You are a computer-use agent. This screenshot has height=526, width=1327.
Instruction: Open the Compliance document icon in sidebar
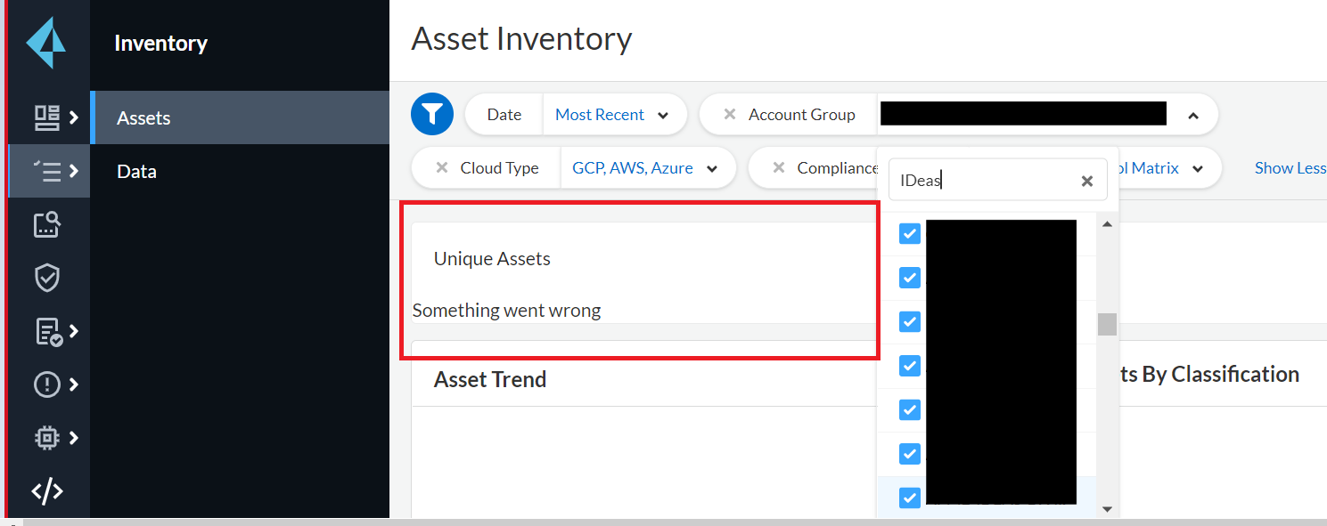pyautogui.click(x=47, y=331)
